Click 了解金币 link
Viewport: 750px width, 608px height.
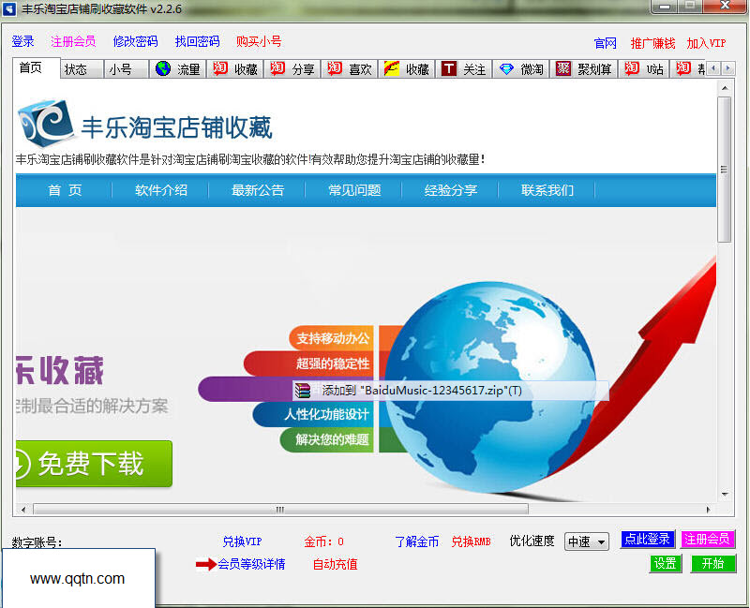tap(416, 541)
